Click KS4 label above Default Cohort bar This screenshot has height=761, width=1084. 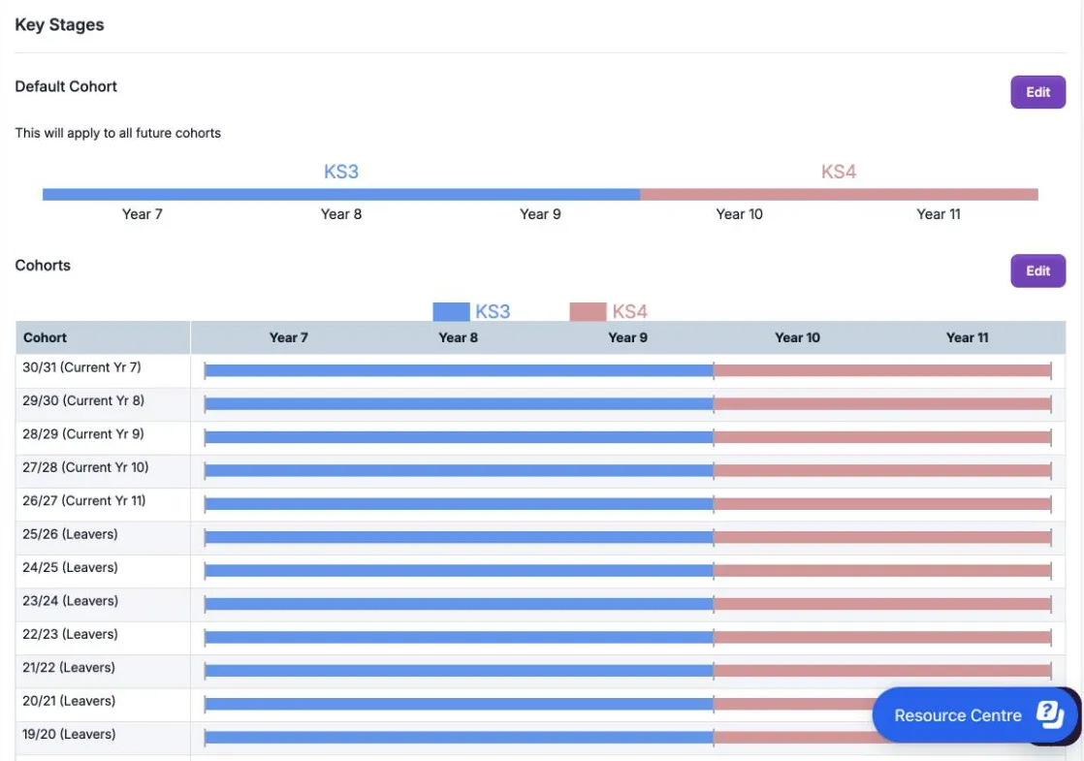click(839, 172)
